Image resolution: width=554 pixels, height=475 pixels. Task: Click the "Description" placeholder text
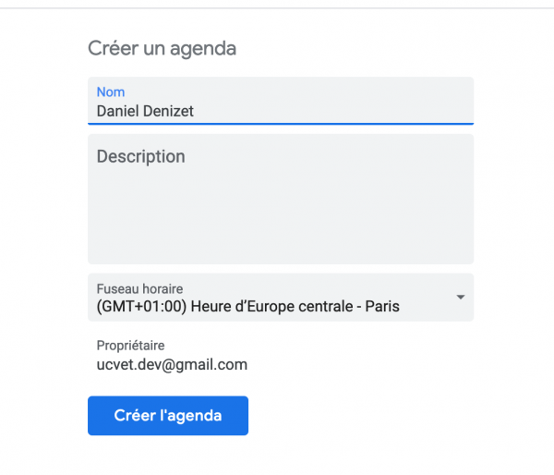click(140, 157)
